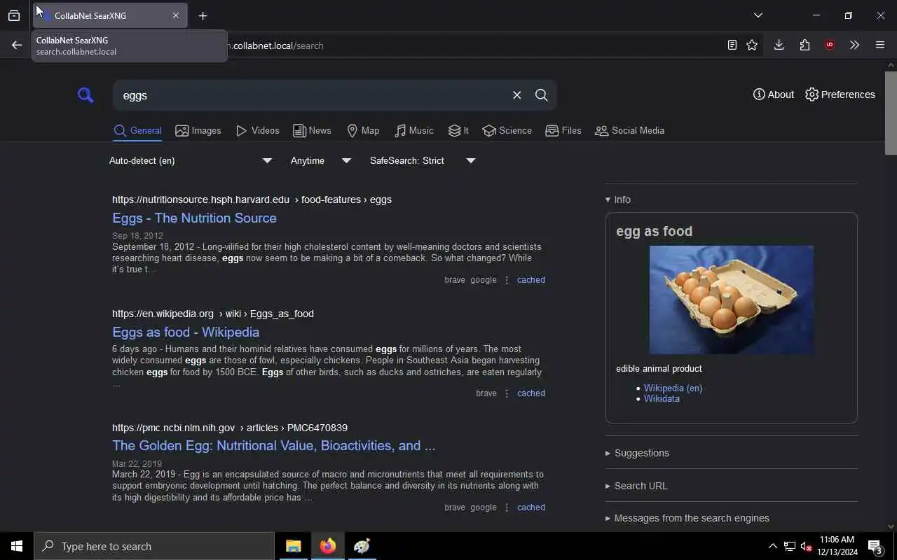Viewport: 897px width, 560px height.
Task: Open Firefox View recent browsing icon
Action: tap(13, 15)
